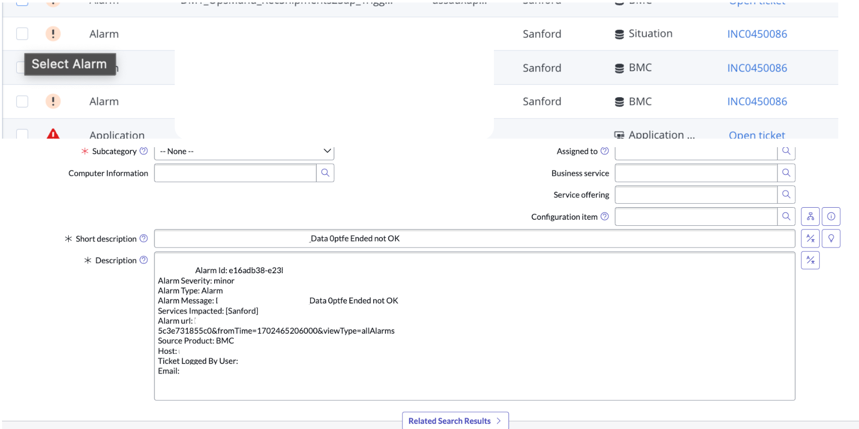Click the 'Alarm' type label in the Situation row
The image size is (859, 429).
(104, 34)
